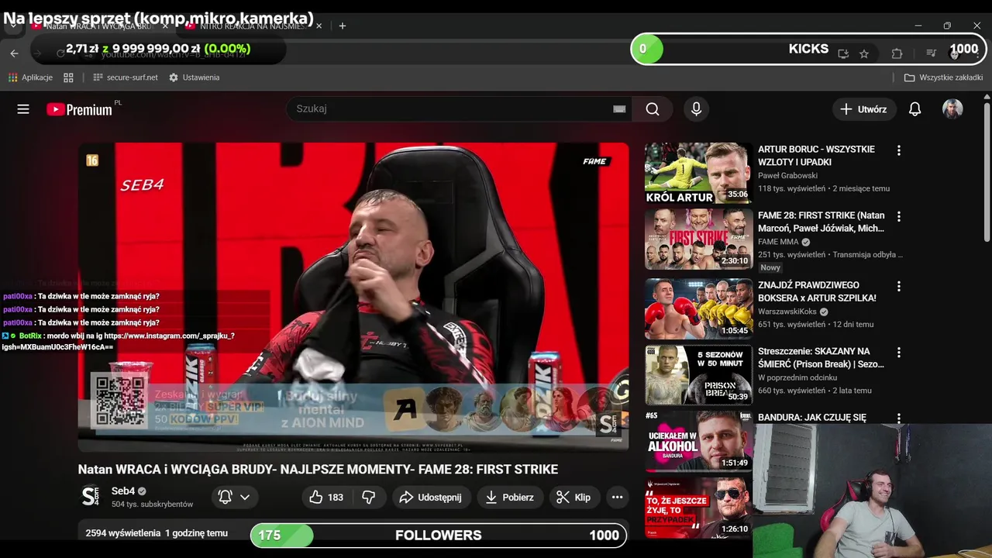This screenshot has width=992, height=558.
Task: Open ARTUR BORUC video thumbnail
Action: pyautogui.click(x=698, y=173)
